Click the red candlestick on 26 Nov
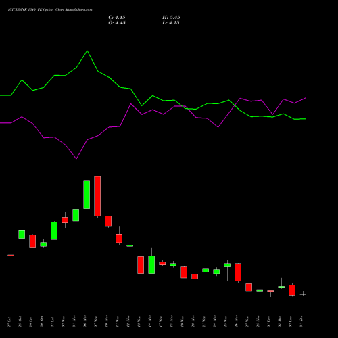The height and width of the screenshot is (338, 338). point(238,272)
